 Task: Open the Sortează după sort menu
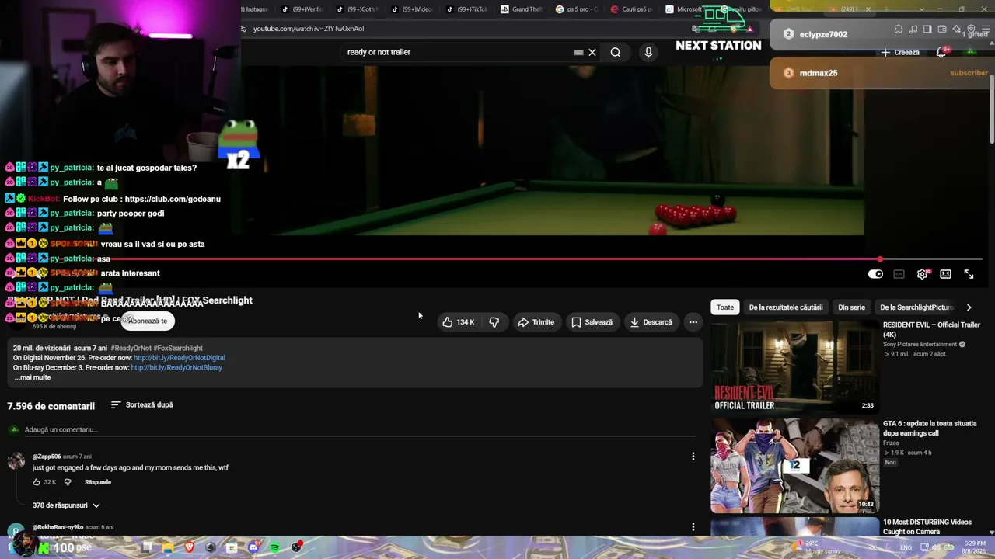[x=141, y=404]
